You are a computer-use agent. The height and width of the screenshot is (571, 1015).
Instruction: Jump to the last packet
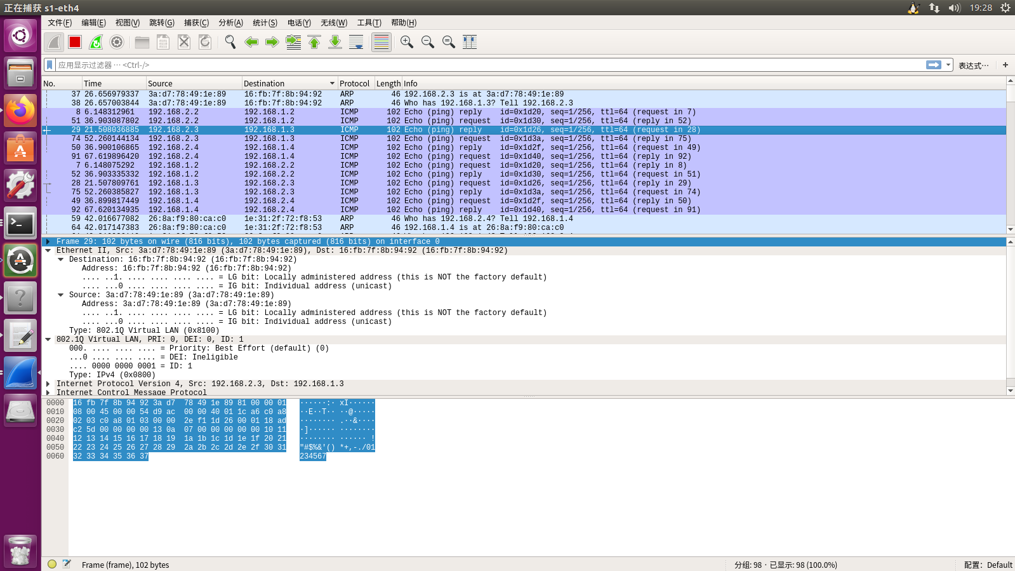(x=335, y=42)
